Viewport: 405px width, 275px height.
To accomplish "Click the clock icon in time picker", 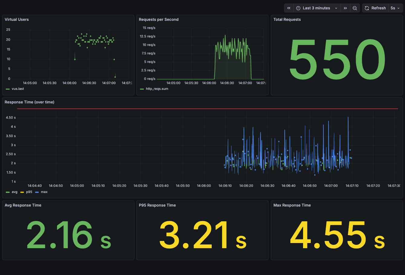I will pyautogui.click(x=298, y=8).
